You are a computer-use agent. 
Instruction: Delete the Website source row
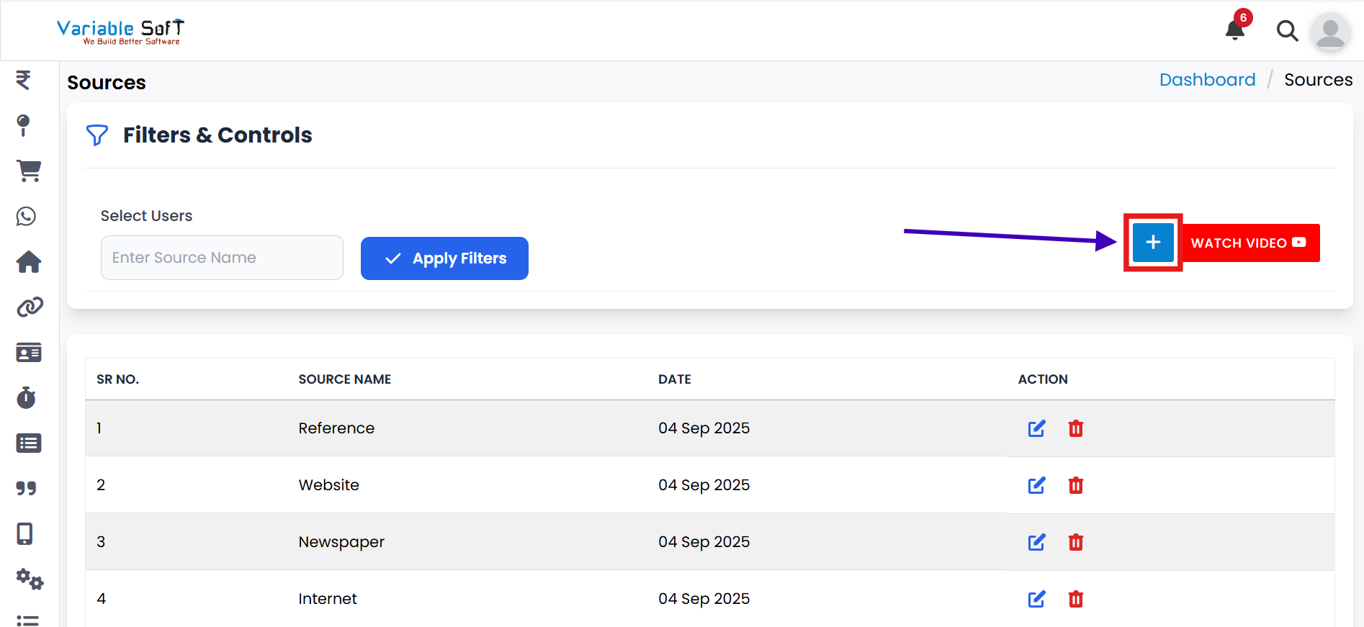point(1075,485)
